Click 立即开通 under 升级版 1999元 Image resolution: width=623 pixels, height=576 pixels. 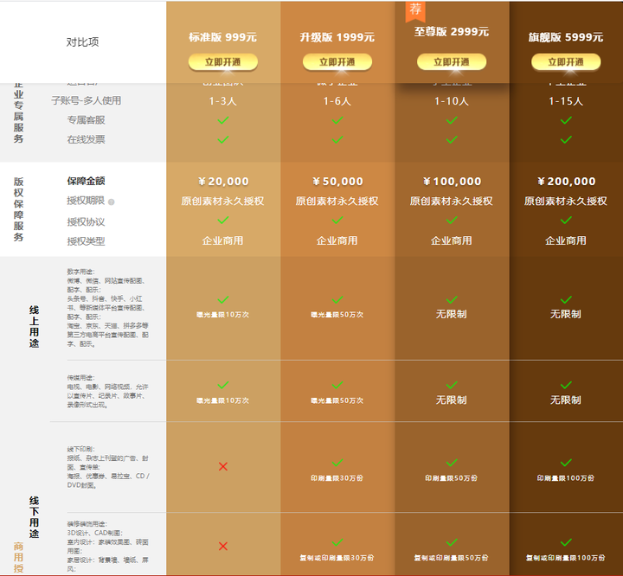click(x=337, y=62)
